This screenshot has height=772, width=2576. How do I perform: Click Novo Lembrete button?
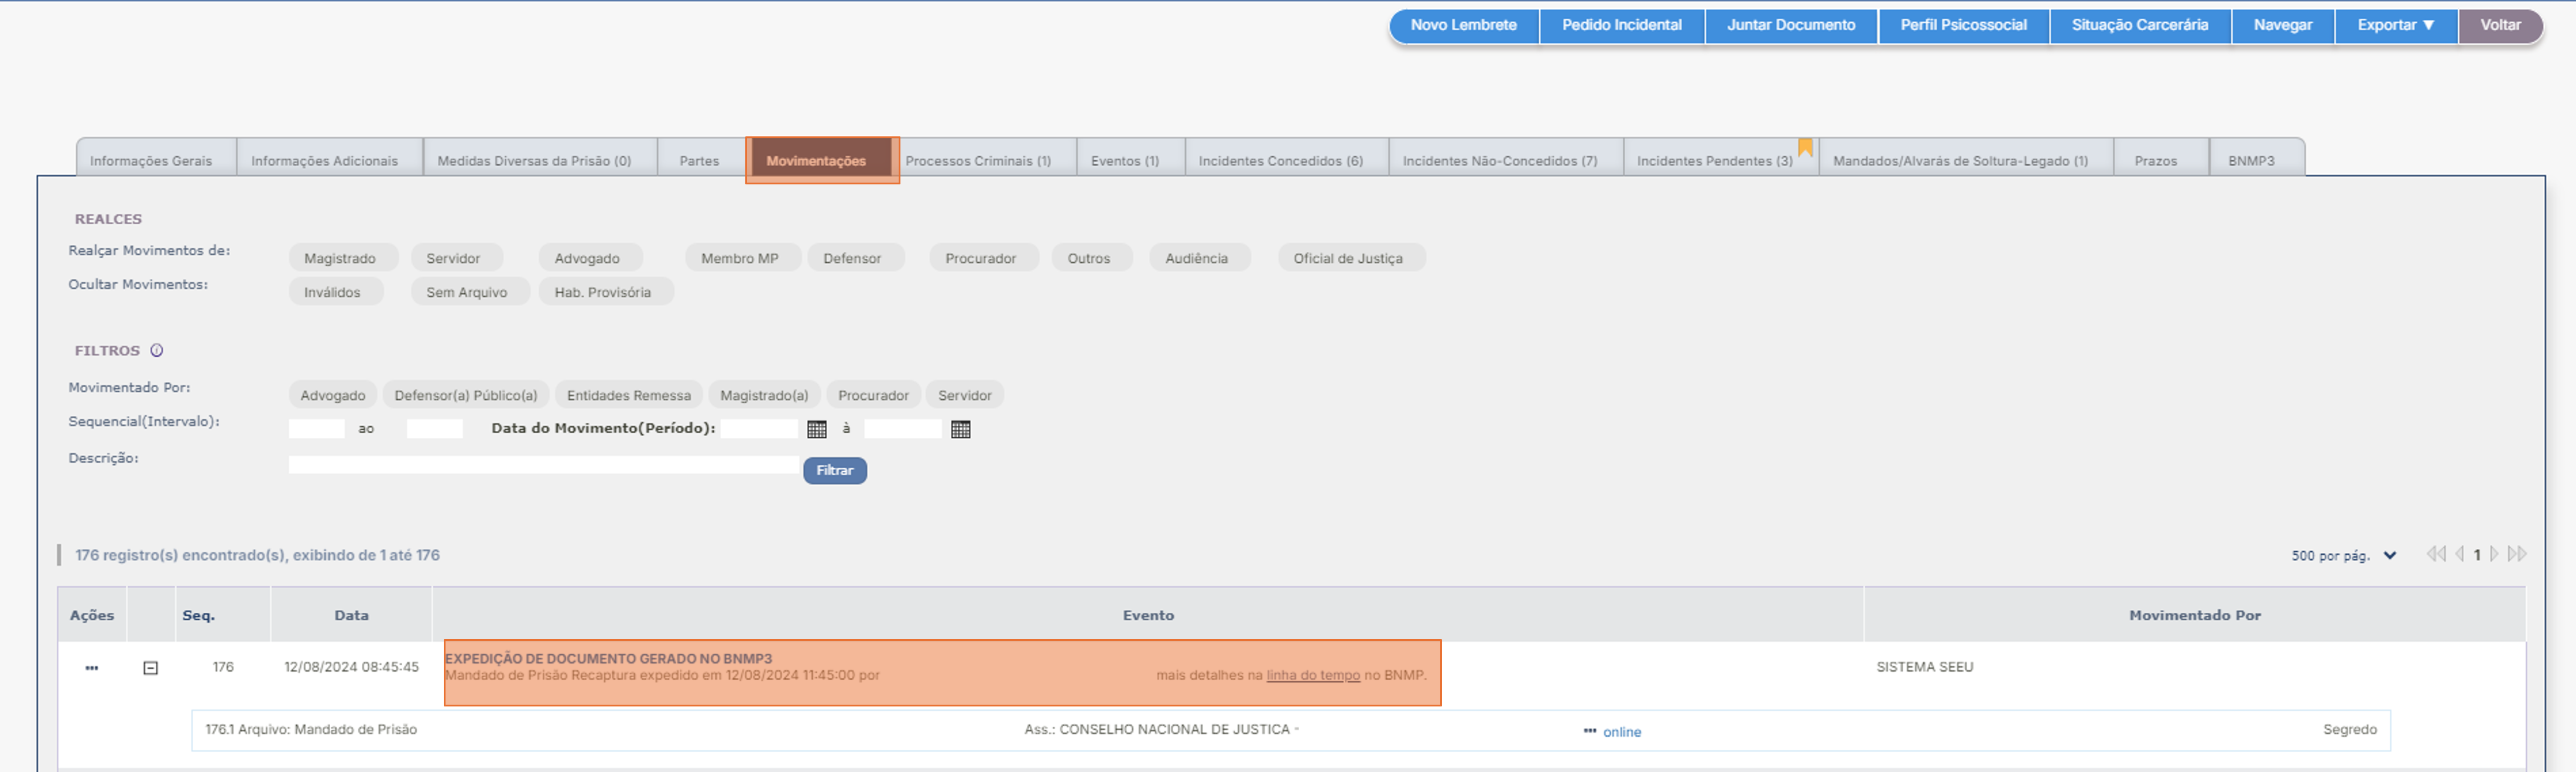[x=1464, y=25]
